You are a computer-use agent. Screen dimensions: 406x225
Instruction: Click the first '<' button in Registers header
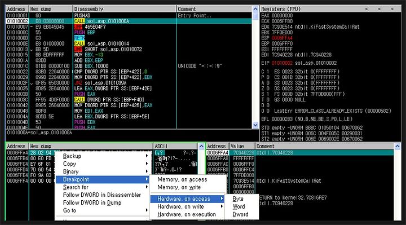click(367, 9)
